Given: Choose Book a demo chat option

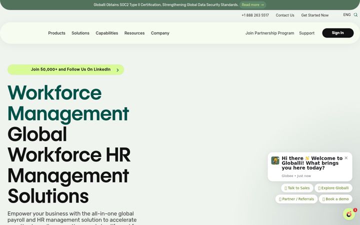Looking at the screenshot, I should [335, 199].
